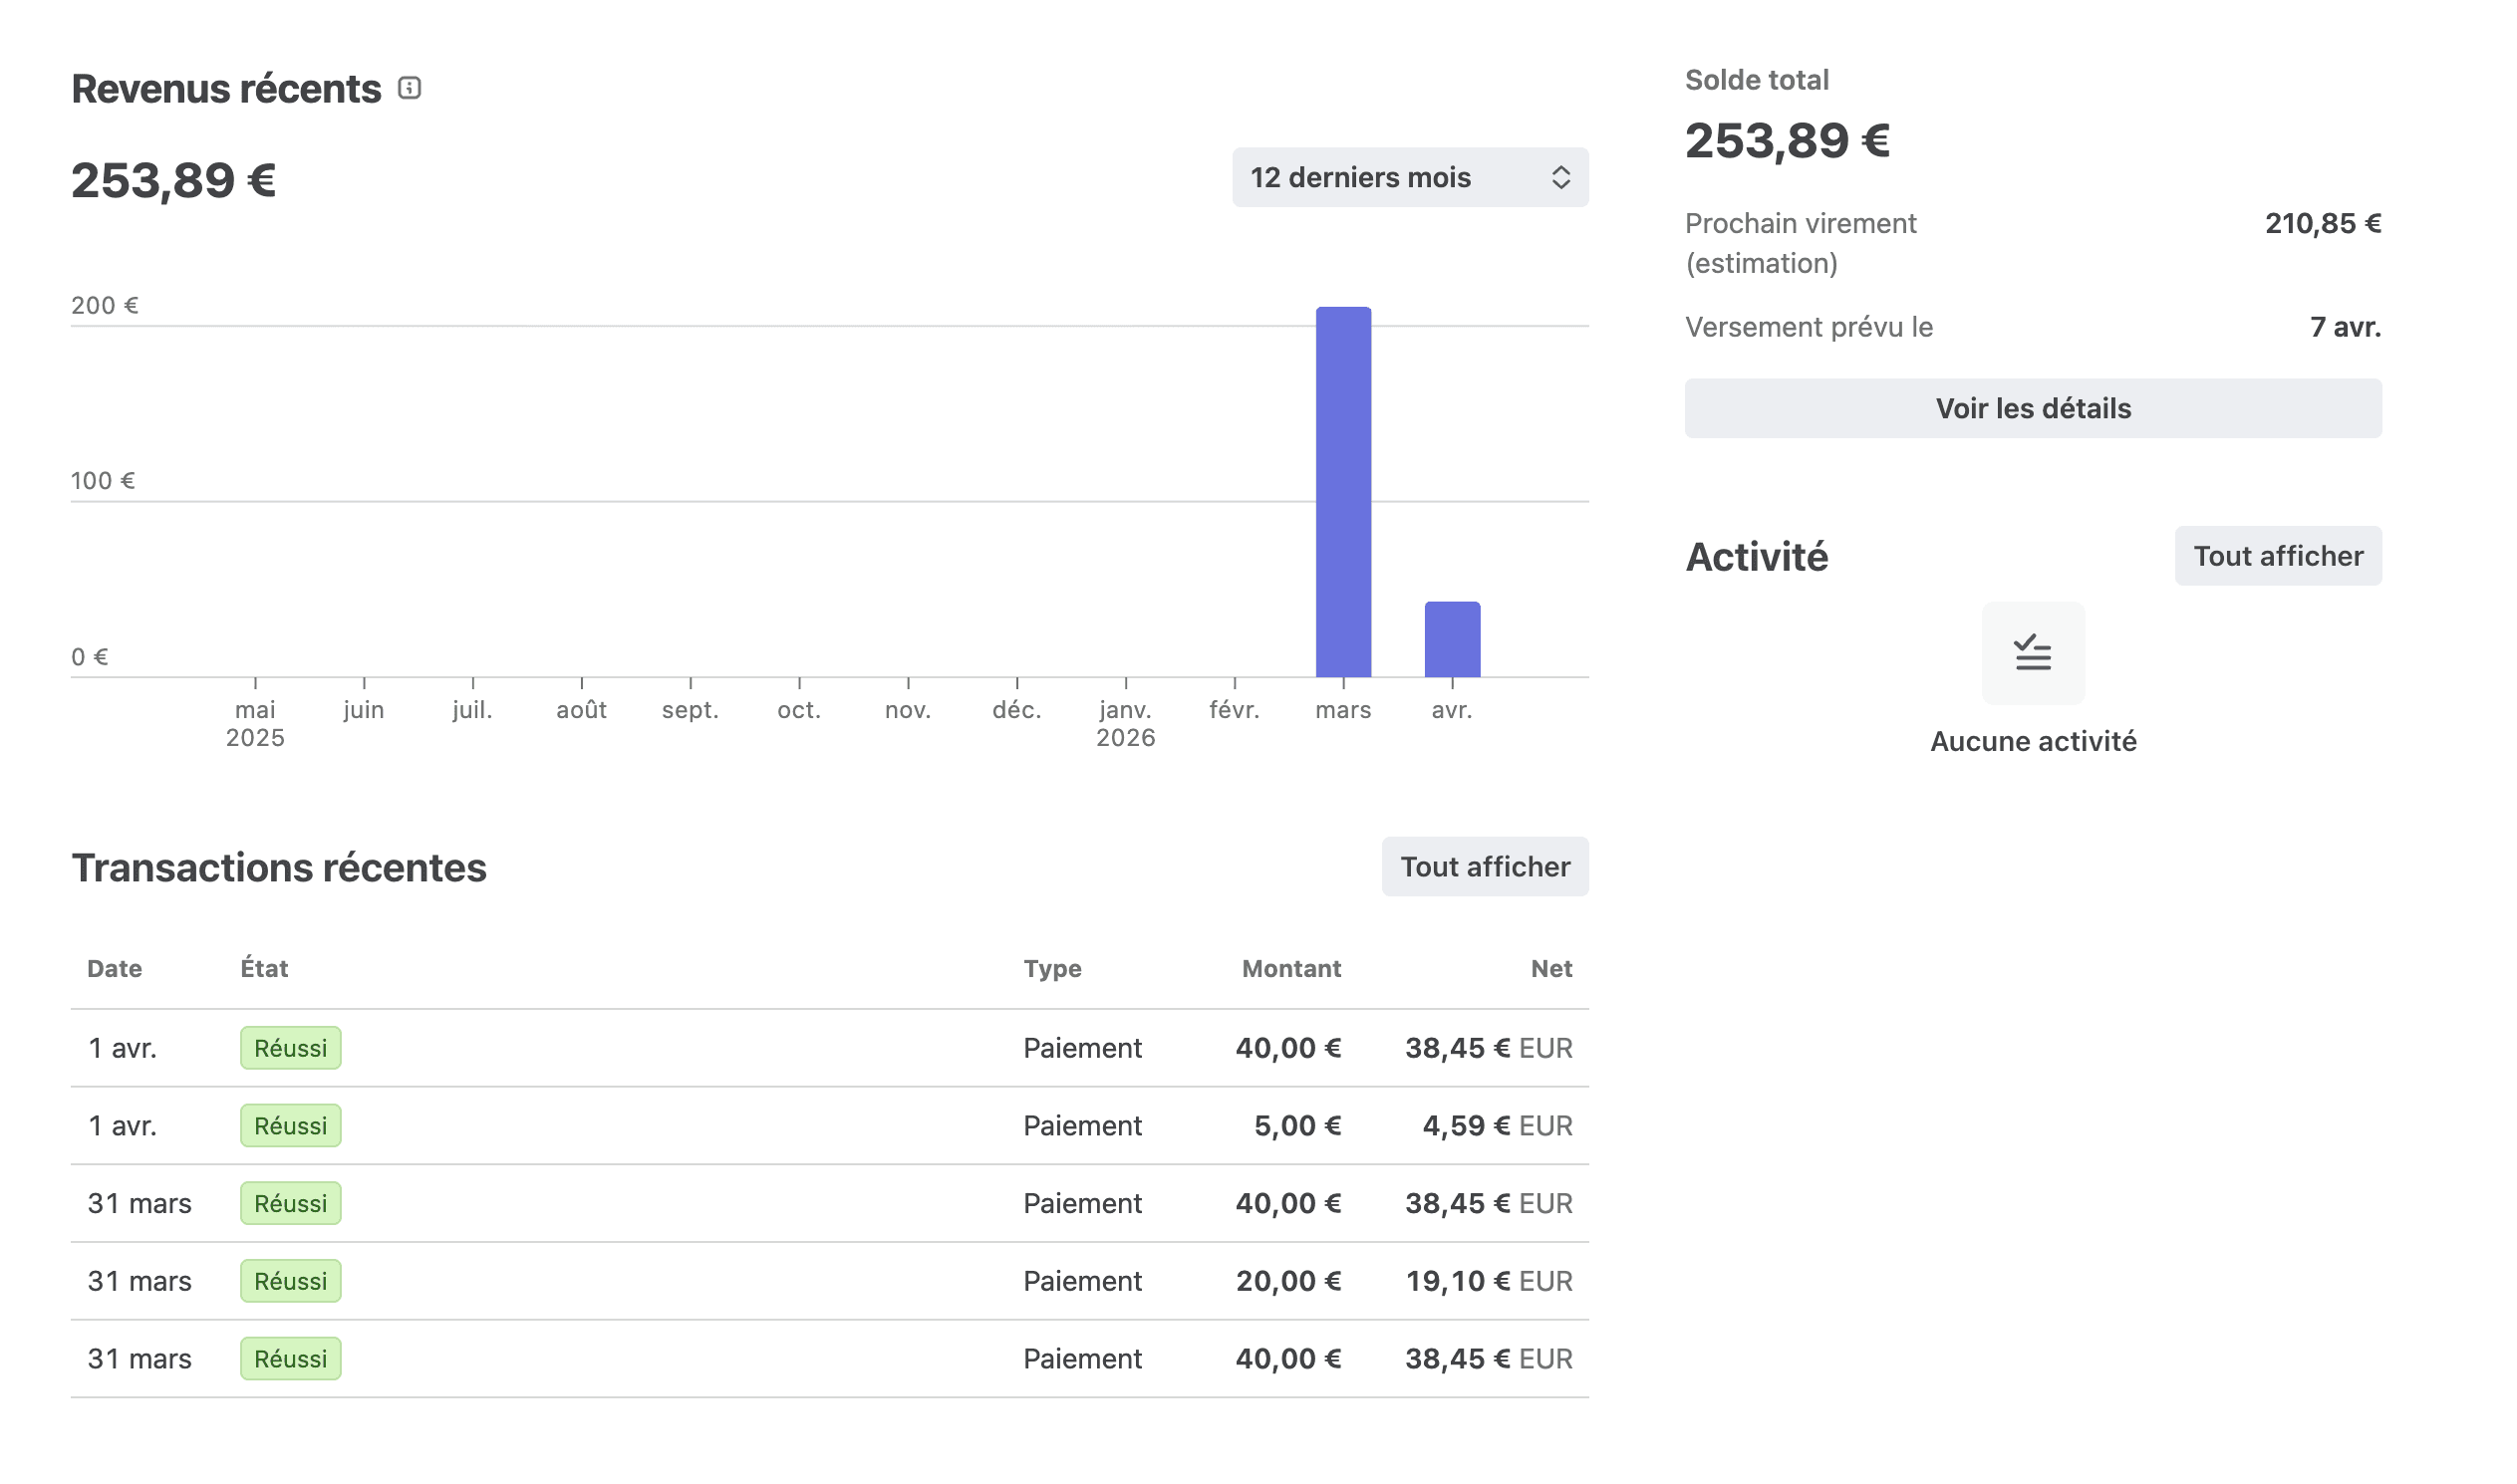Viewport: 2517px width, 1484px height.
Task: Click the 210,85 € Prochain virement amount
Action: tap(2322, 223)
